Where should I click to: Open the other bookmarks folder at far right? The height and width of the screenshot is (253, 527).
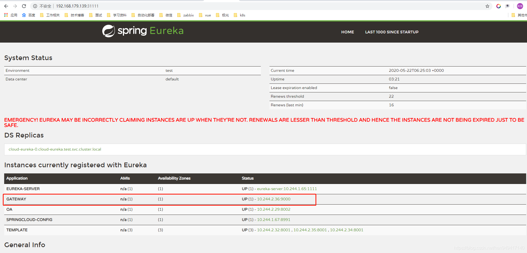click(x=519, y=15)
